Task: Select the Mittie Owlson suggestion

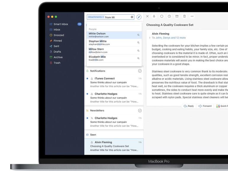Action: 114,35
